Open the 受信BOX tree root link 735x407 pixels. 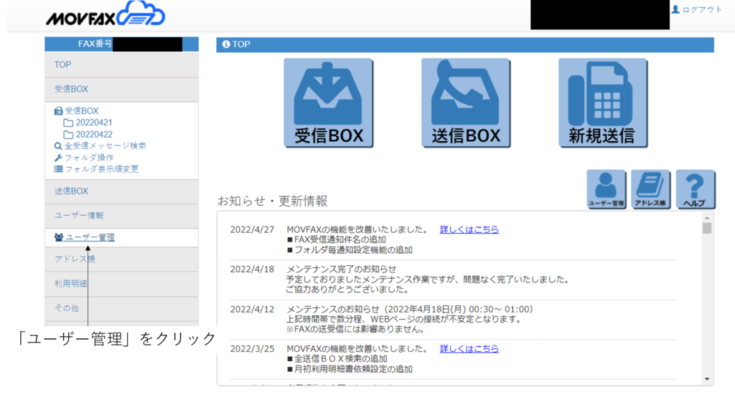(82, 111)
